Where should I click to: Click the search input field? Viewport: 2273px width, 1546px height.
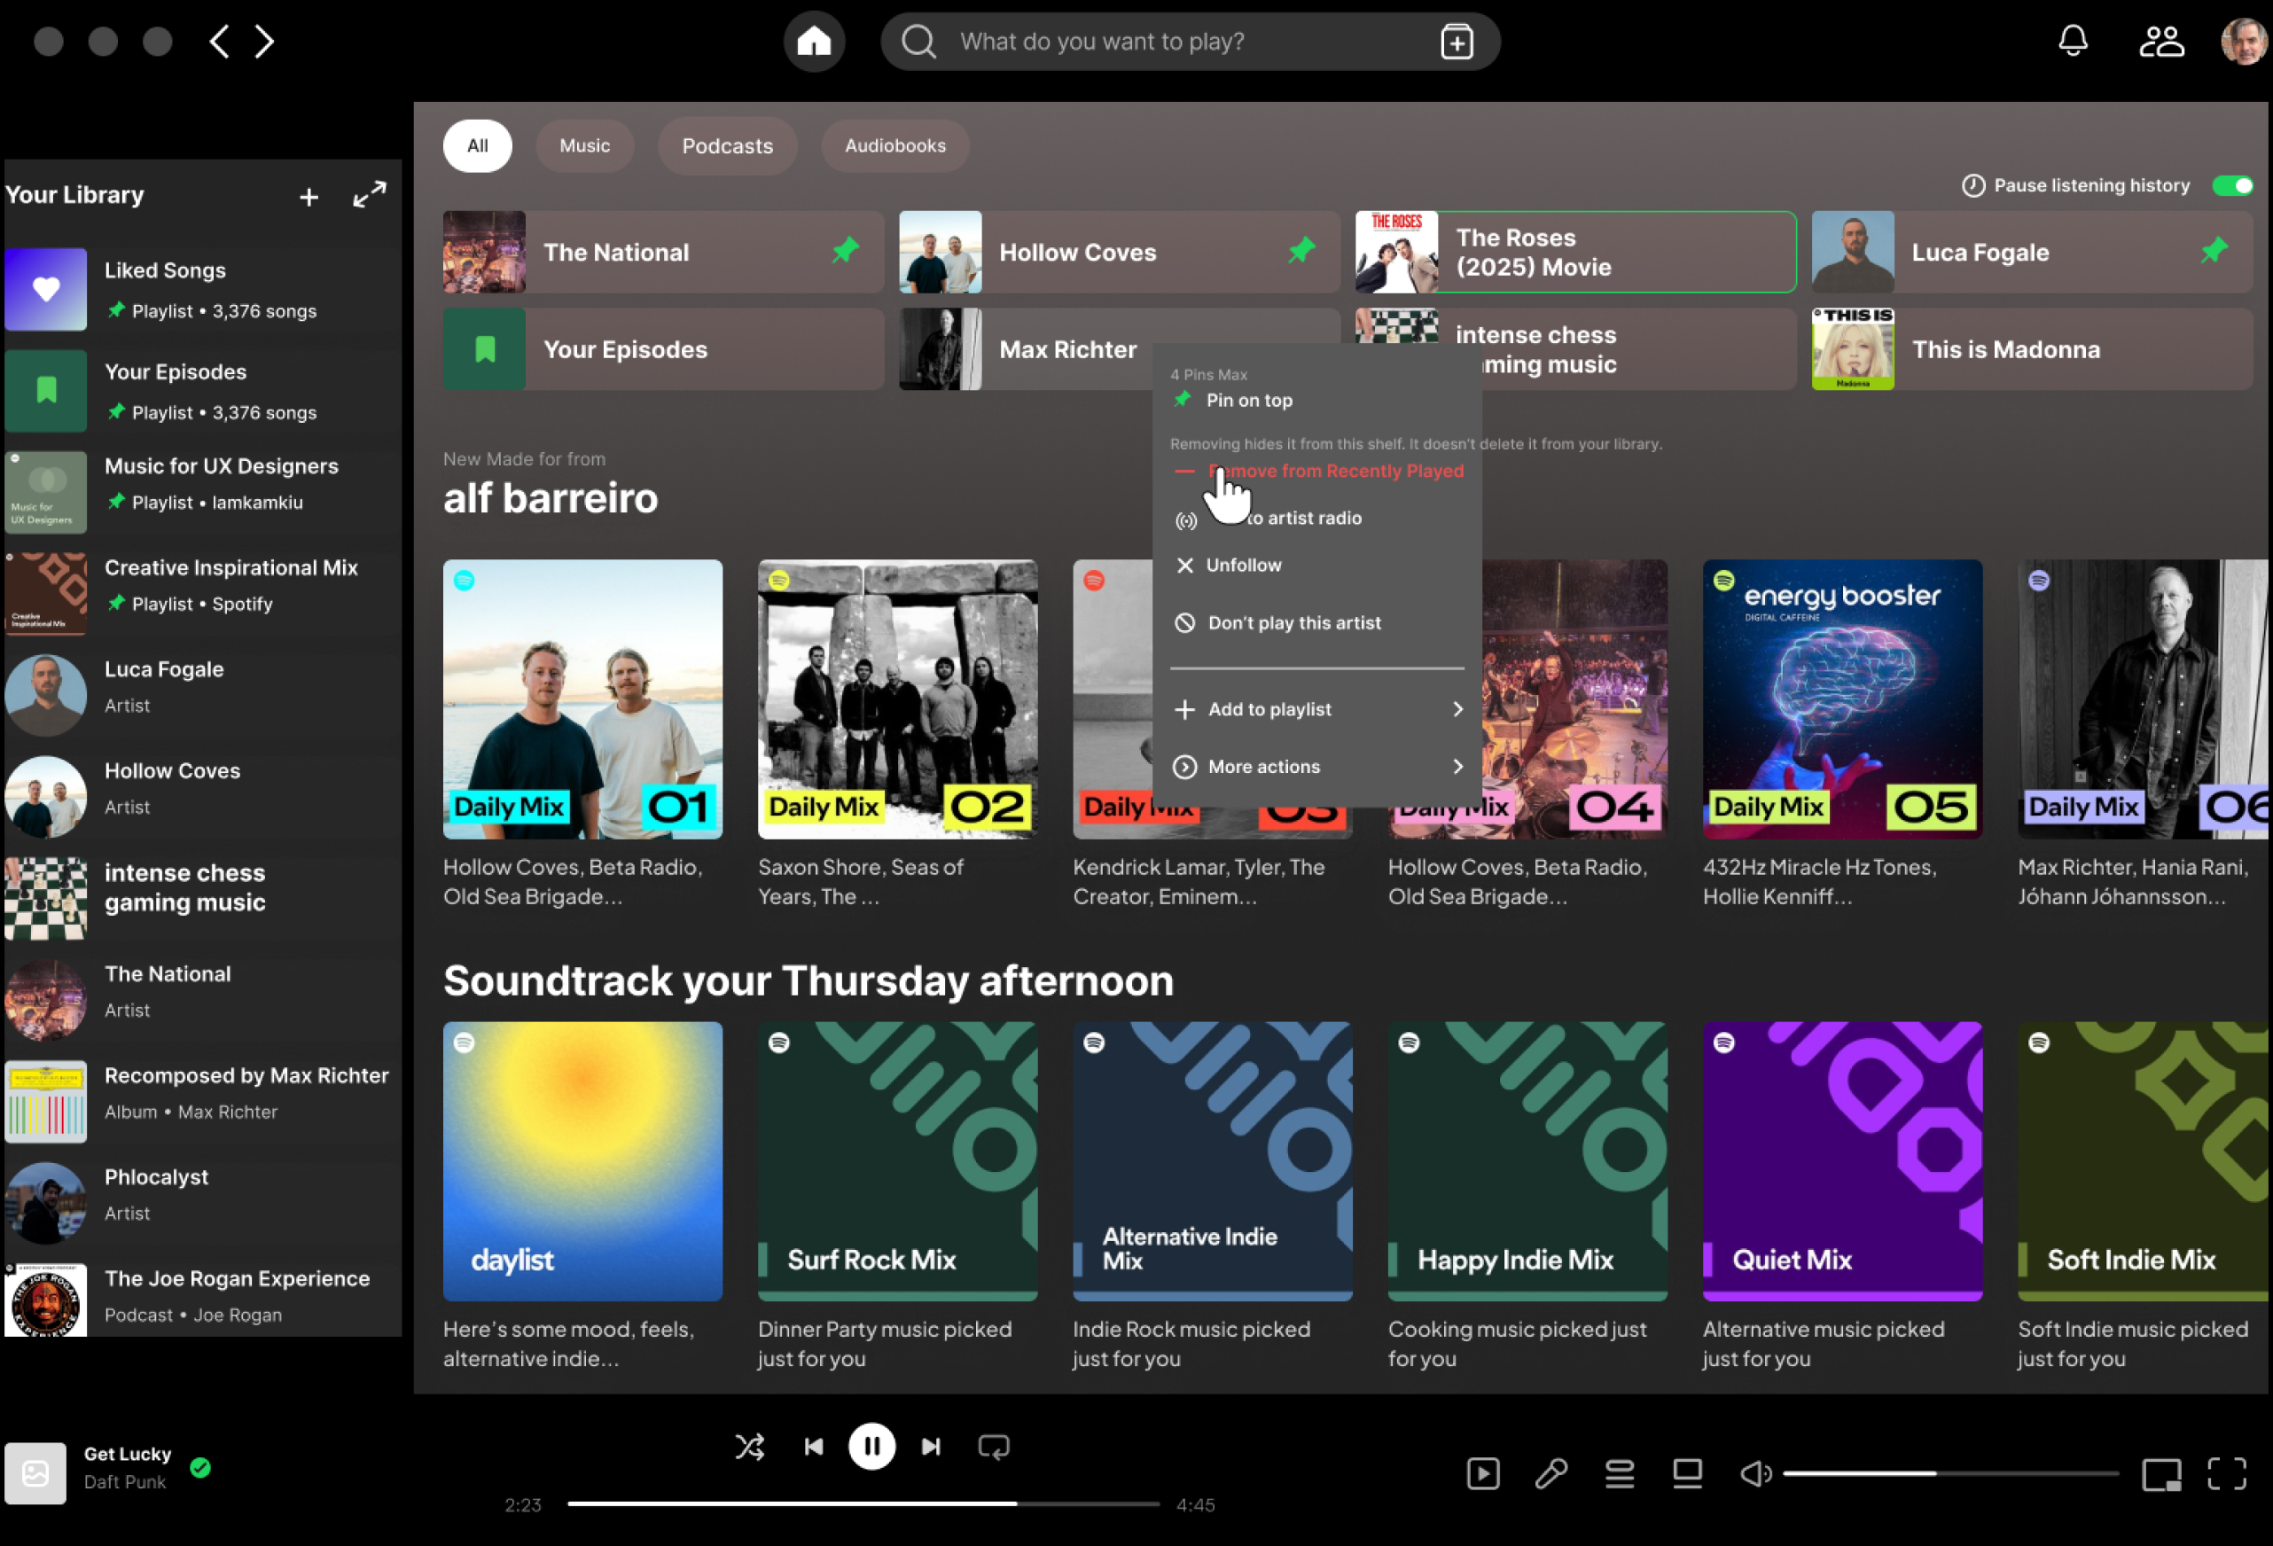coord(1190,41)
